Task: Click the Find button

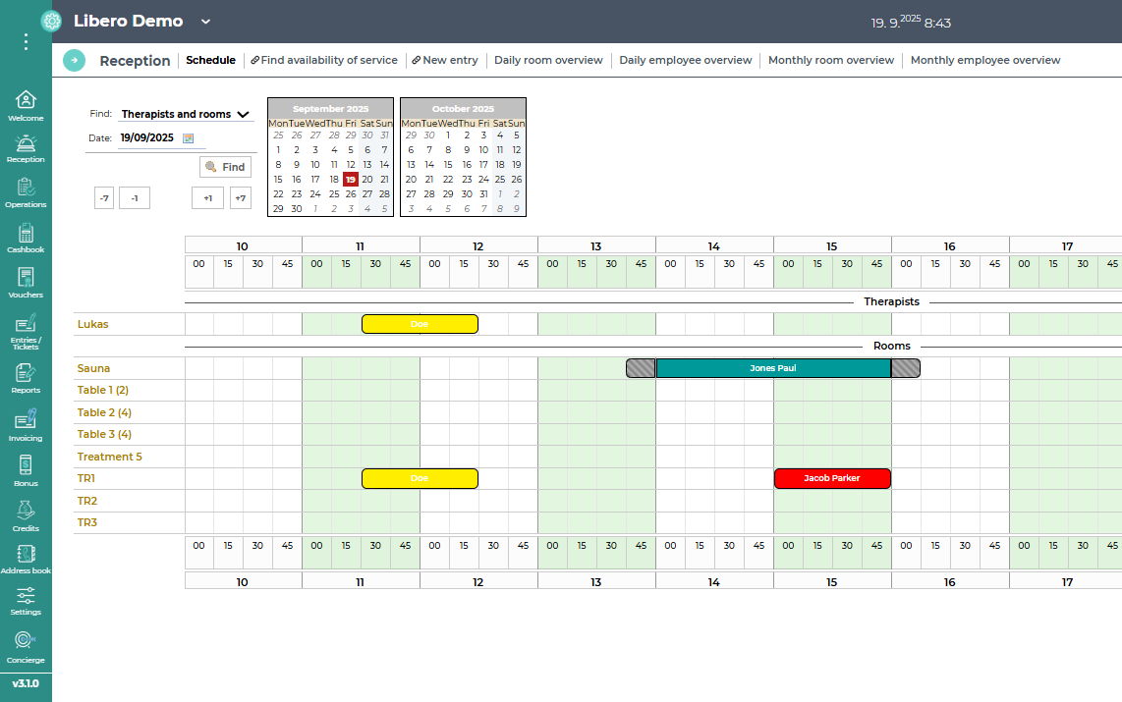Action: tap(225, 167)
